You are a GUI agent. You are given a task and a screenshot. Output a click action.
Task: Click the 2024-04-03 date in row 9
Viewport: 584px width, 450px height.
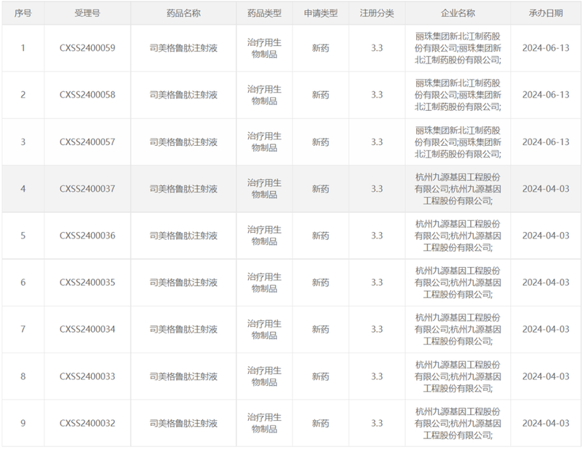(546, 423)
